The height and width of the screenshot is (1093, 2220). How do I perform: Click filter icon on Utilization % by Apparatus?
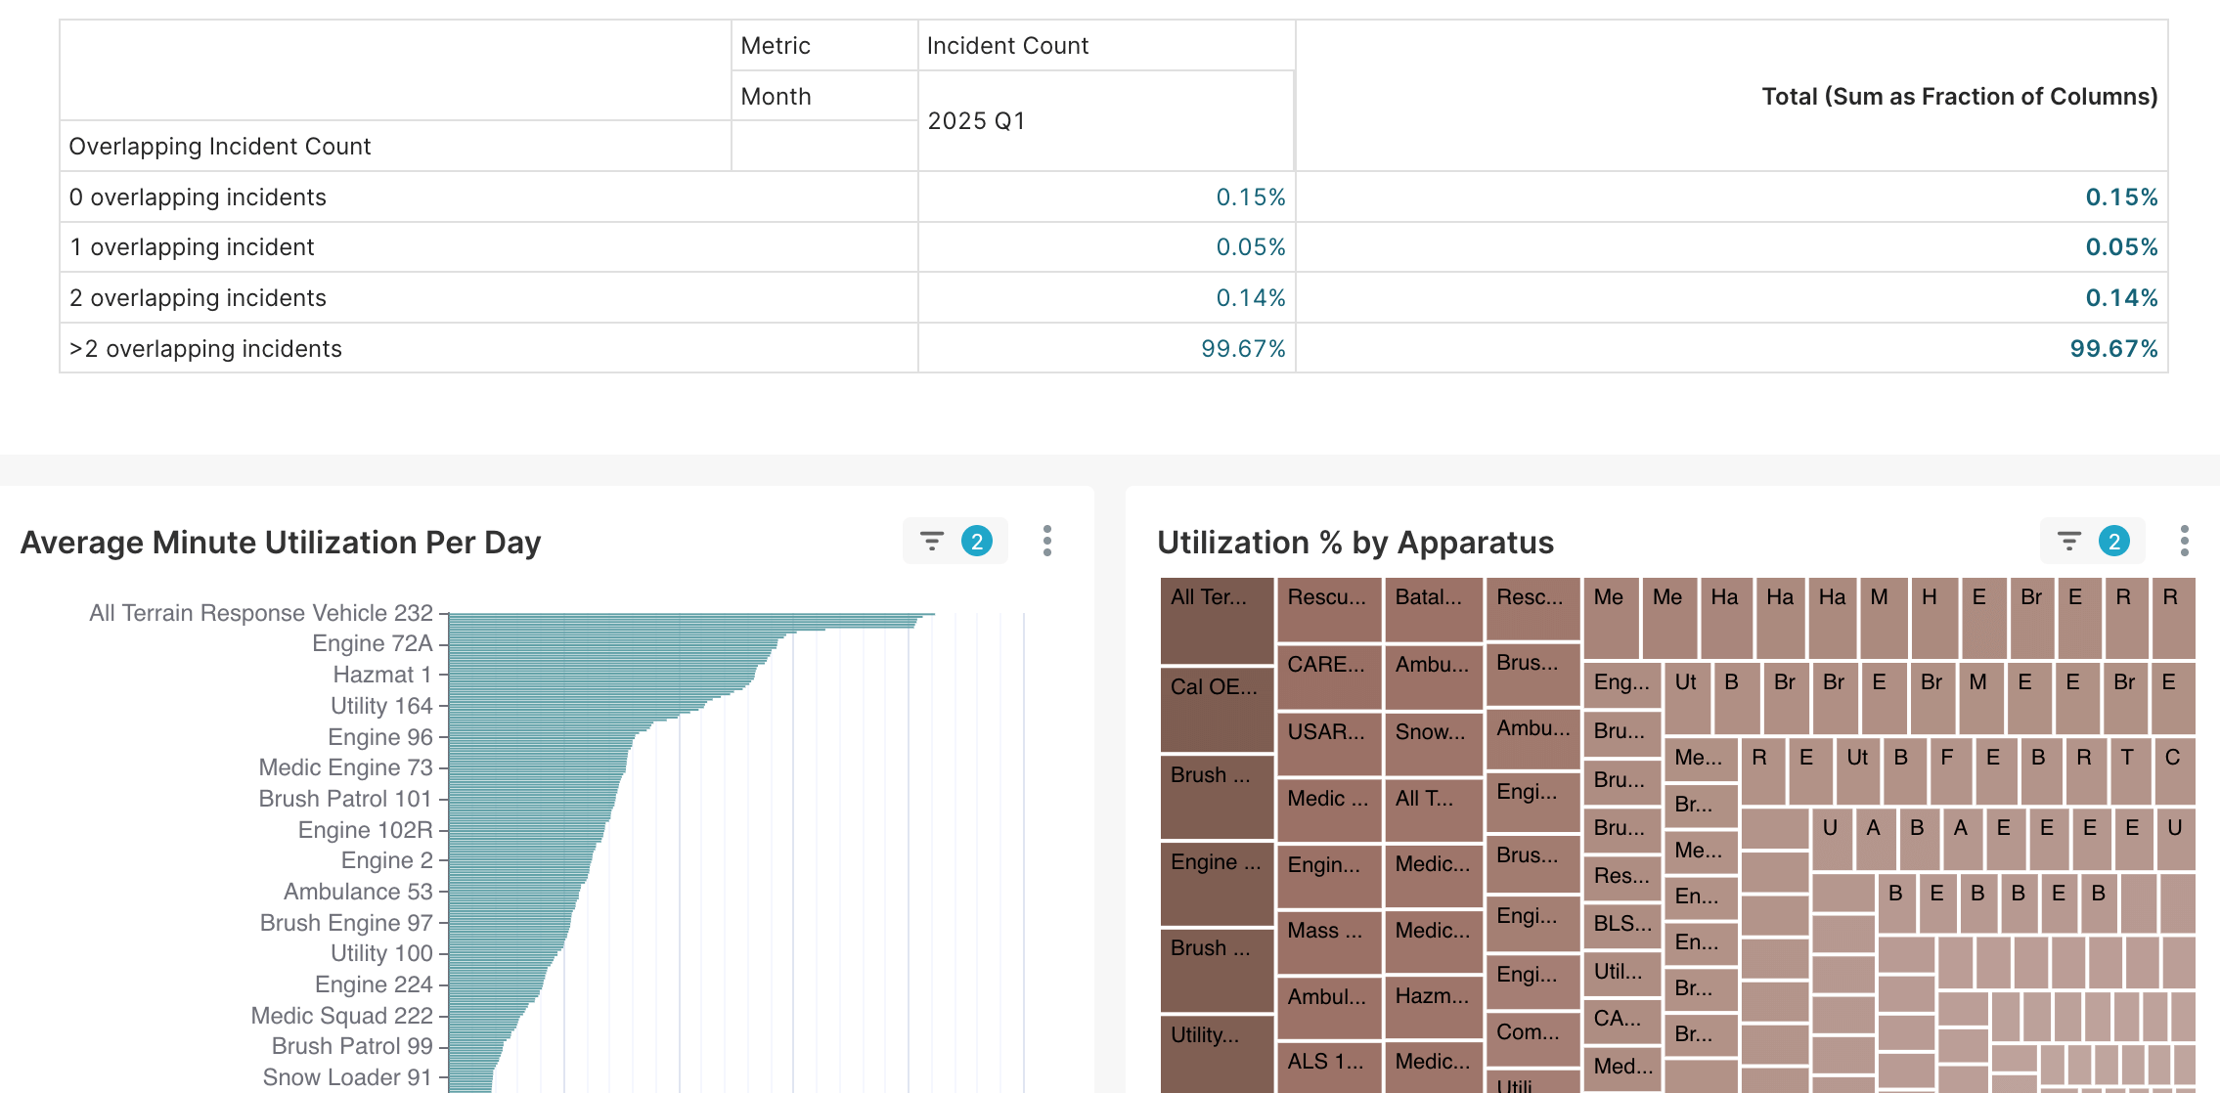(2068, 541)
